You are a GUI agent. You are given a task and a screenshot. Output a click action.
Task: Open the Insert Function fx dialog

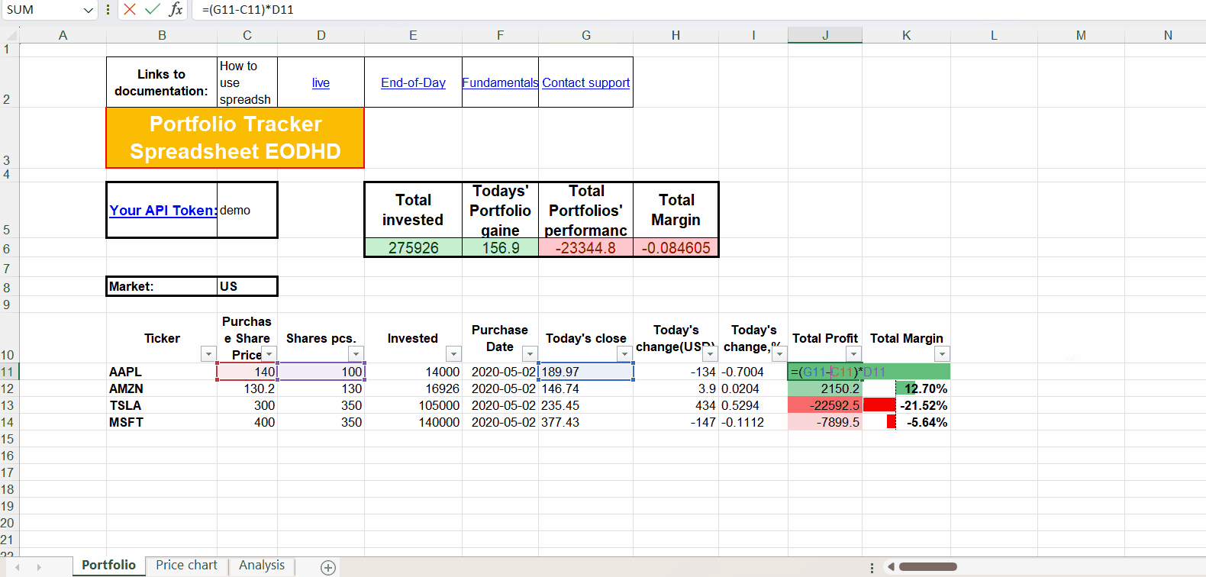tap(176, 9)
